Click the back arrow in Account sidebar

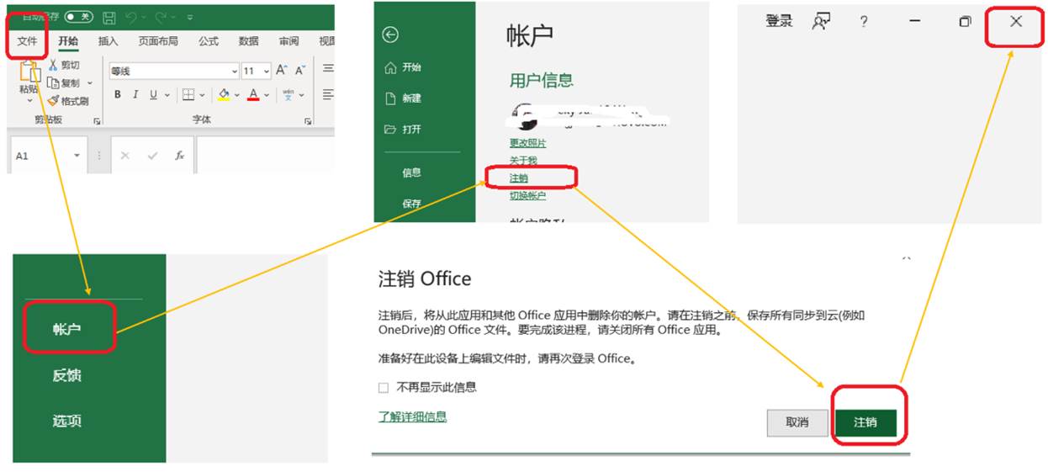point(390,34)
